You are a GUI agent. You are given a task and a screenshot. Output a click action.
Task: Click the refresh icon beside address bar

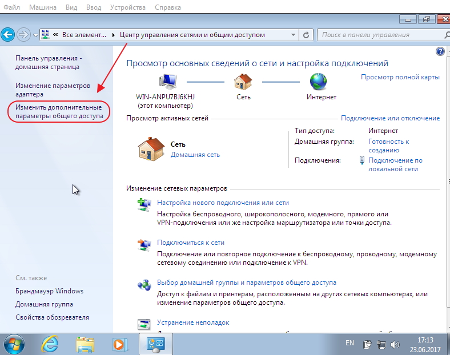[306, 35]
